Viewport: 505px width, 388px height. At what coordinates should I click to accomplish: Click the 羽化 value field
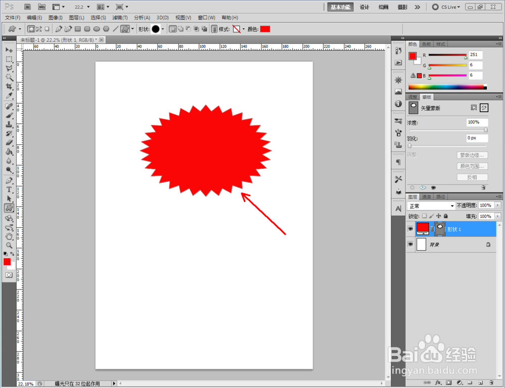click(477, 138)
